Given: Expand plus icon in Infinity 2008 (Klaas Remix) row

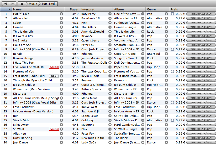Looking at the screenshot, I should click(172, 49).
